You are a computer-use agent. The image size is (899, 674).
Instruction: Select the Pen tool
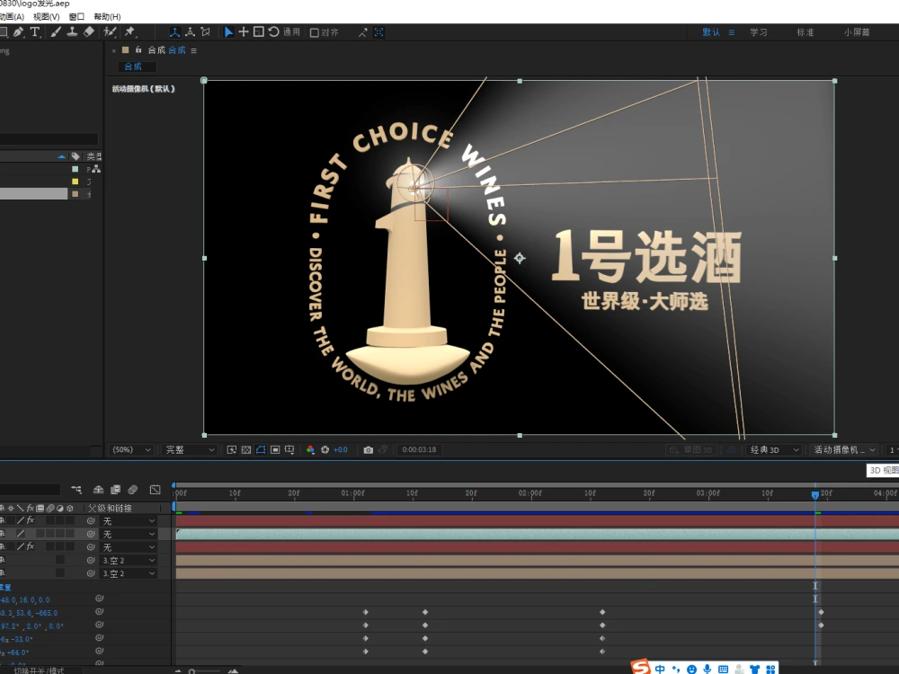pyautogui.click(x=18, y=32)
